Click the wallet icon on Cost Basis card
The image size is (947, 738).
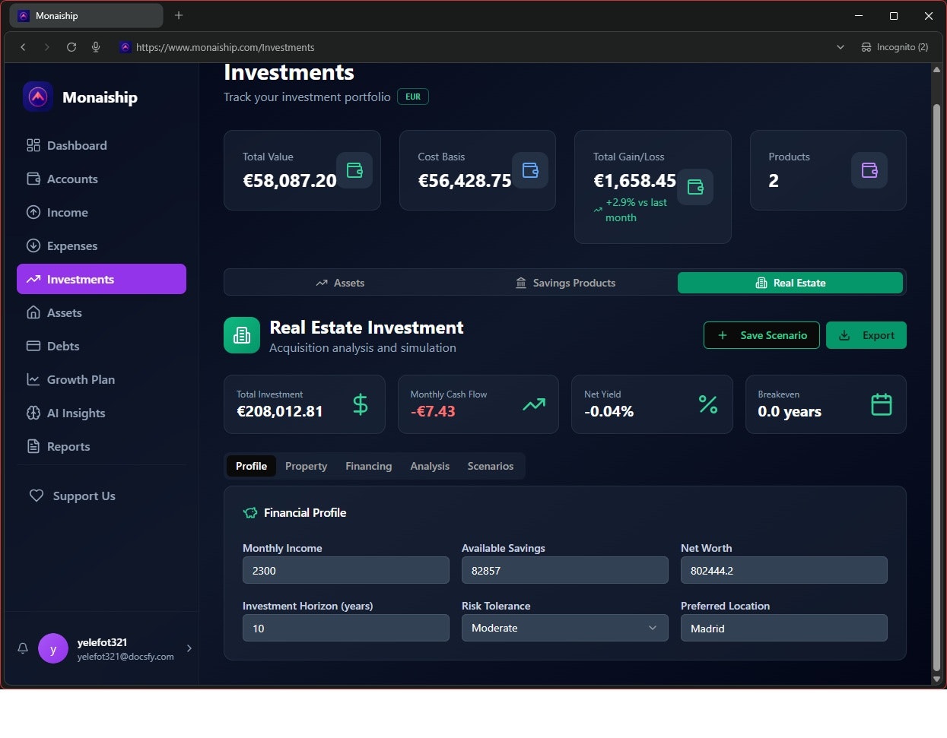530,170
